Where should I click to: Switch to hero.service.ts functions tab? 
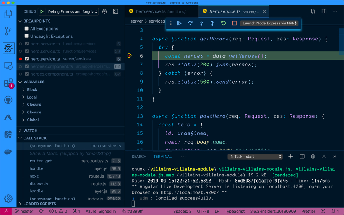159,11
